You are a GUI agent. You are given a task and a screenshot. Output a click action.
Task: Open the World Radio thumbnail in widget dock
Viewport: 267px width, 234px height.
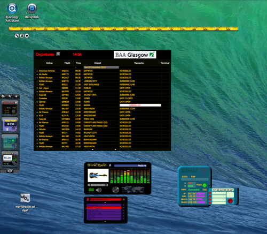point(10,158)
